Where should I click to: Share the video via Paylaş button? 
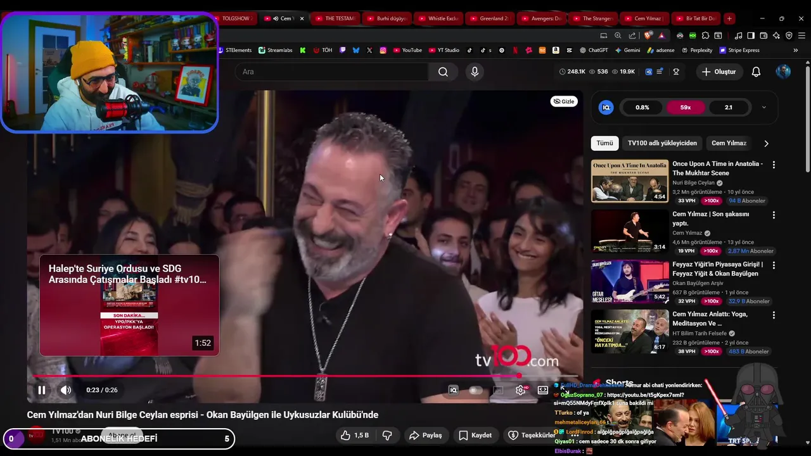pyautogui.click(x=425, y=435)
